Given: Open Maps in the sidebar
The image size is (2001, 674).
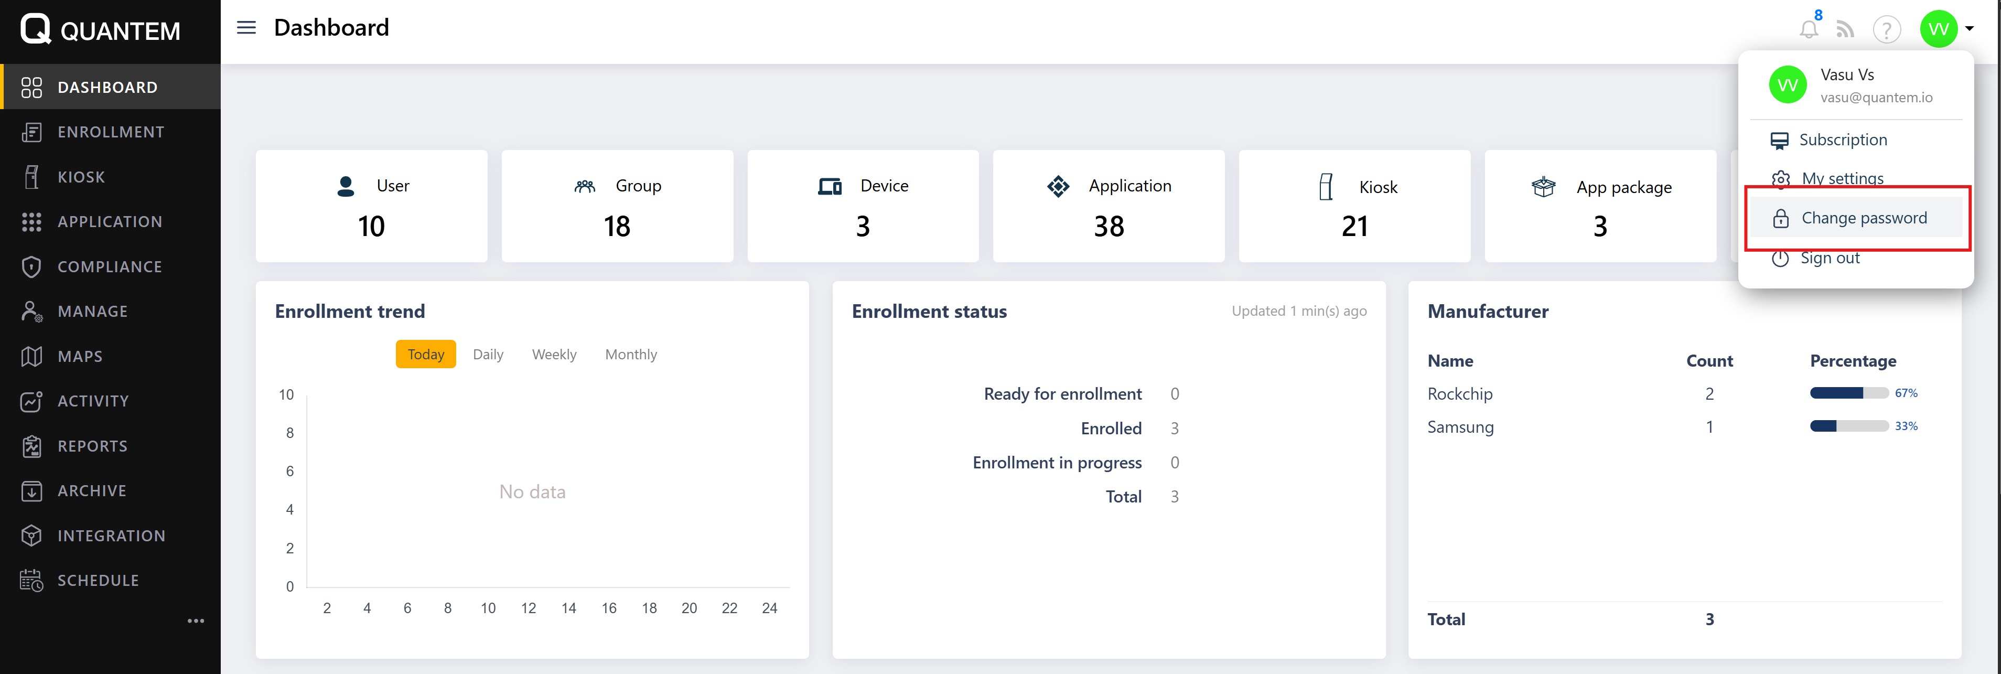Looking at the screenshot, I should coord(79,356).
